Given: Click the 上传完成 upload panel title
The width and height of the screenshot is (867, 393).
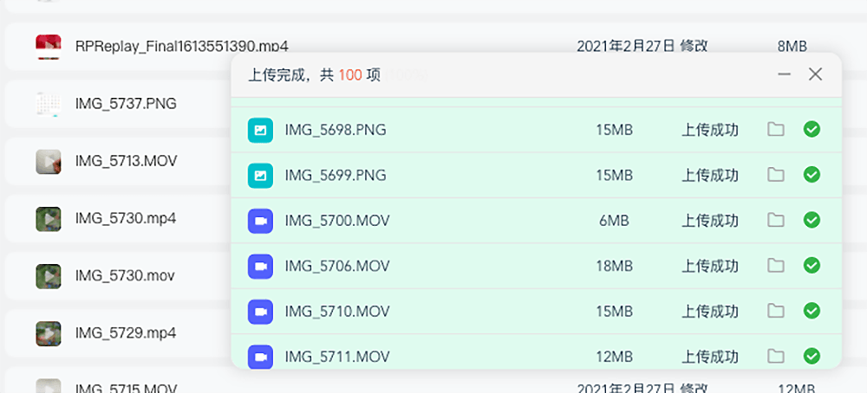Looking at the screenshot, I should (x=314, y=75).
